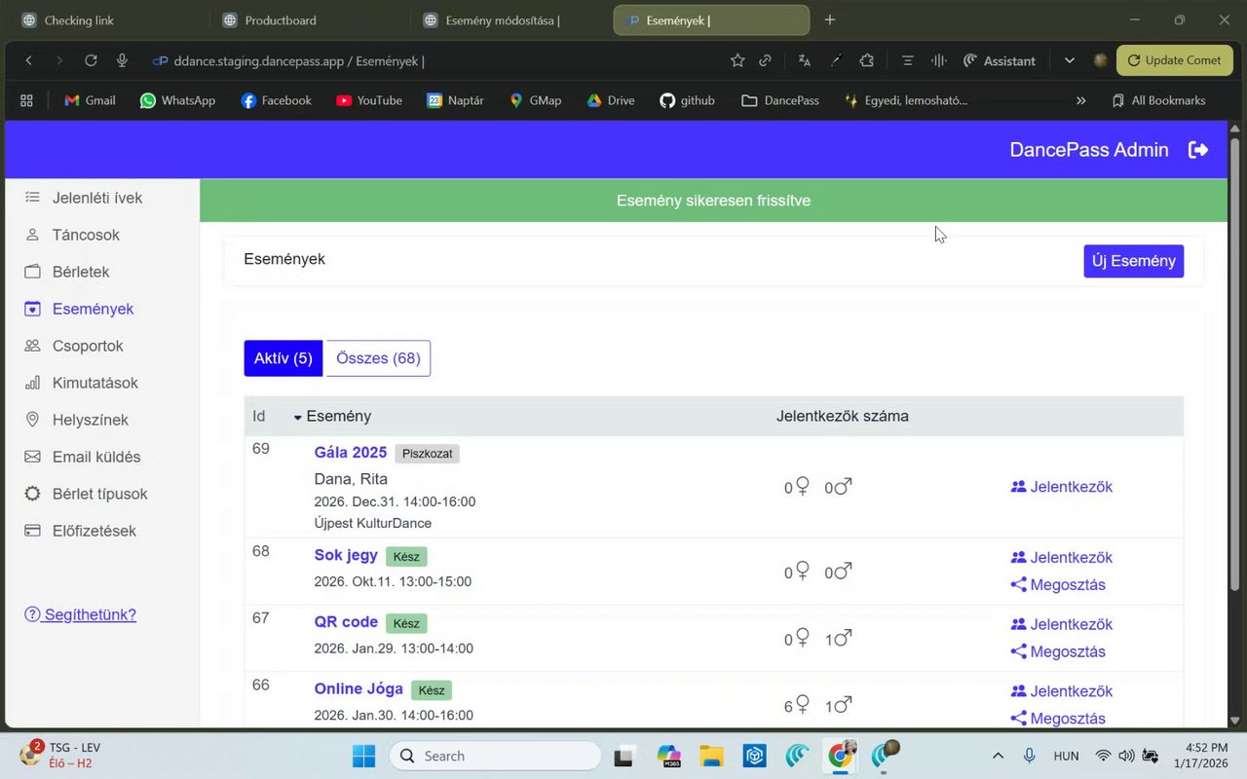Screen dimensions: 1247x779
Task: Click the Windows taskbar Search box
Action: pos(495,756)
